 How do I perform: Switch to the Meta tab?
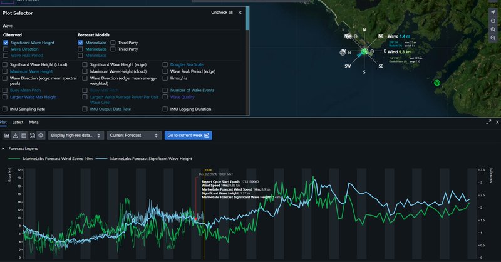[x=34, y=122]
